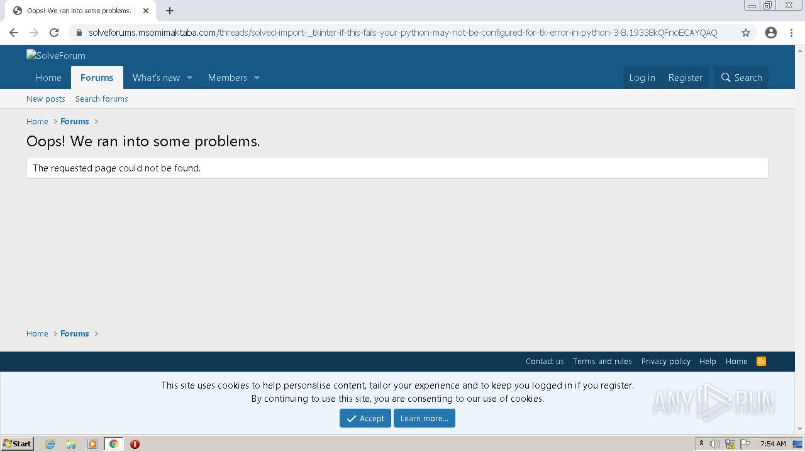Viewport: 805px width, 452px height.
Task: Open the Terms and rules footer link
Action: click(602, 361)
